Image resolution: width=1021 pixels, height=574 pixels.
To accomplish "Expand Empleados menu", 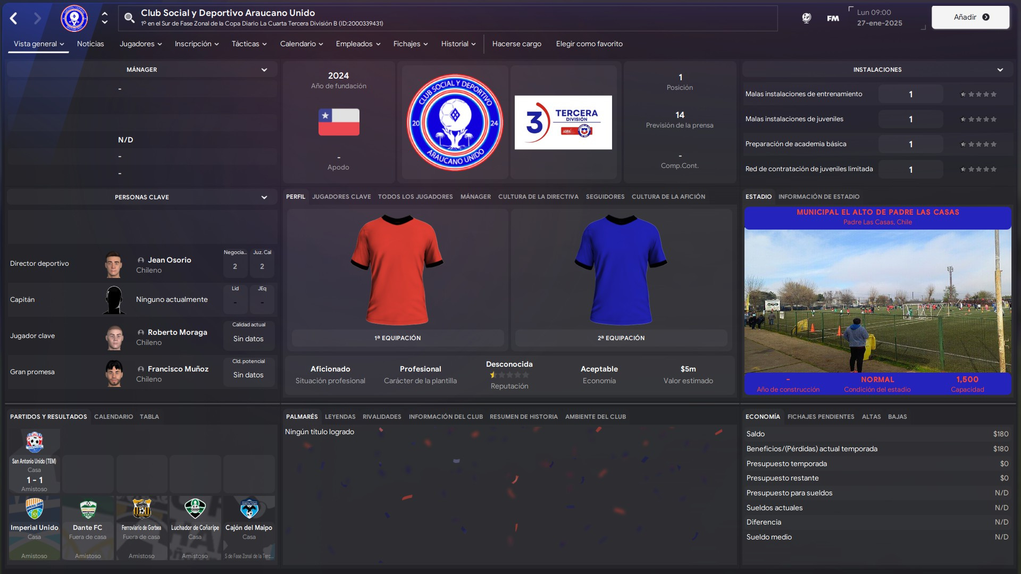I will [x=358, y=44].
